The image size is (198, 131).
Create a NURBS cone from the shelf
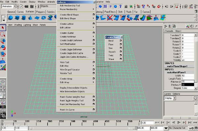[x=30, y=18]
